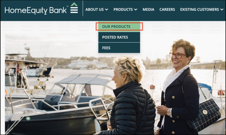Click the gold wristwatch on woman's arm
This screenshot has height=135, width=226.
(169, 112)
